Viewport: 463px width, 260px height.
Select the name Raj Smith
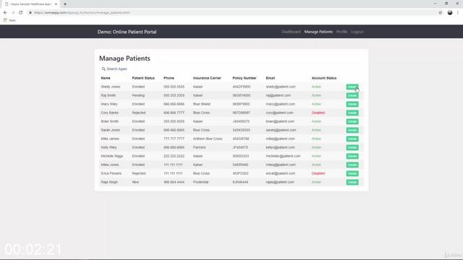[x=108, y=95]
